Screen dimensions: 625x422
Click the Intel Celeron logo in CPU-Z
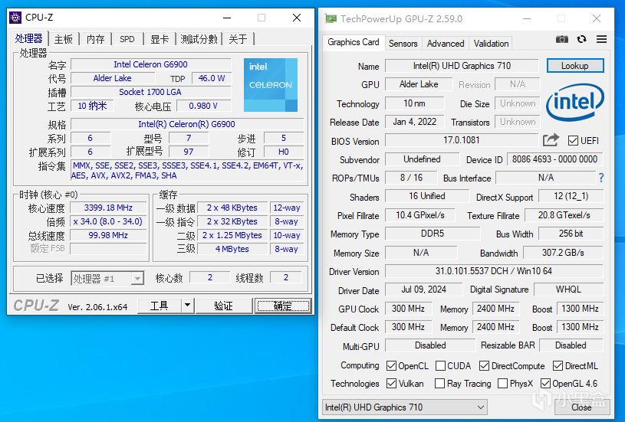[x=271, y=85]
